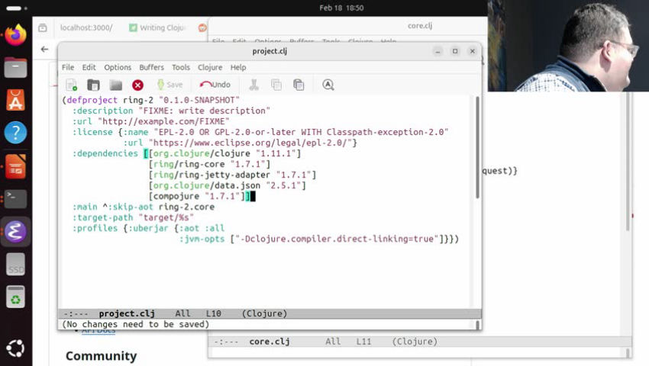Click the (Clojure) mode indicator in project.clj mode line

pyautogui.click(x=264, y=313)
